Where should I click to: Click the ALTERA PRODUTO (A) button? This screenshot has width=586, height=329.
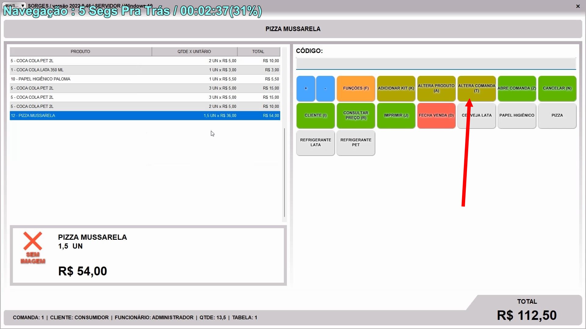point(436,88)
